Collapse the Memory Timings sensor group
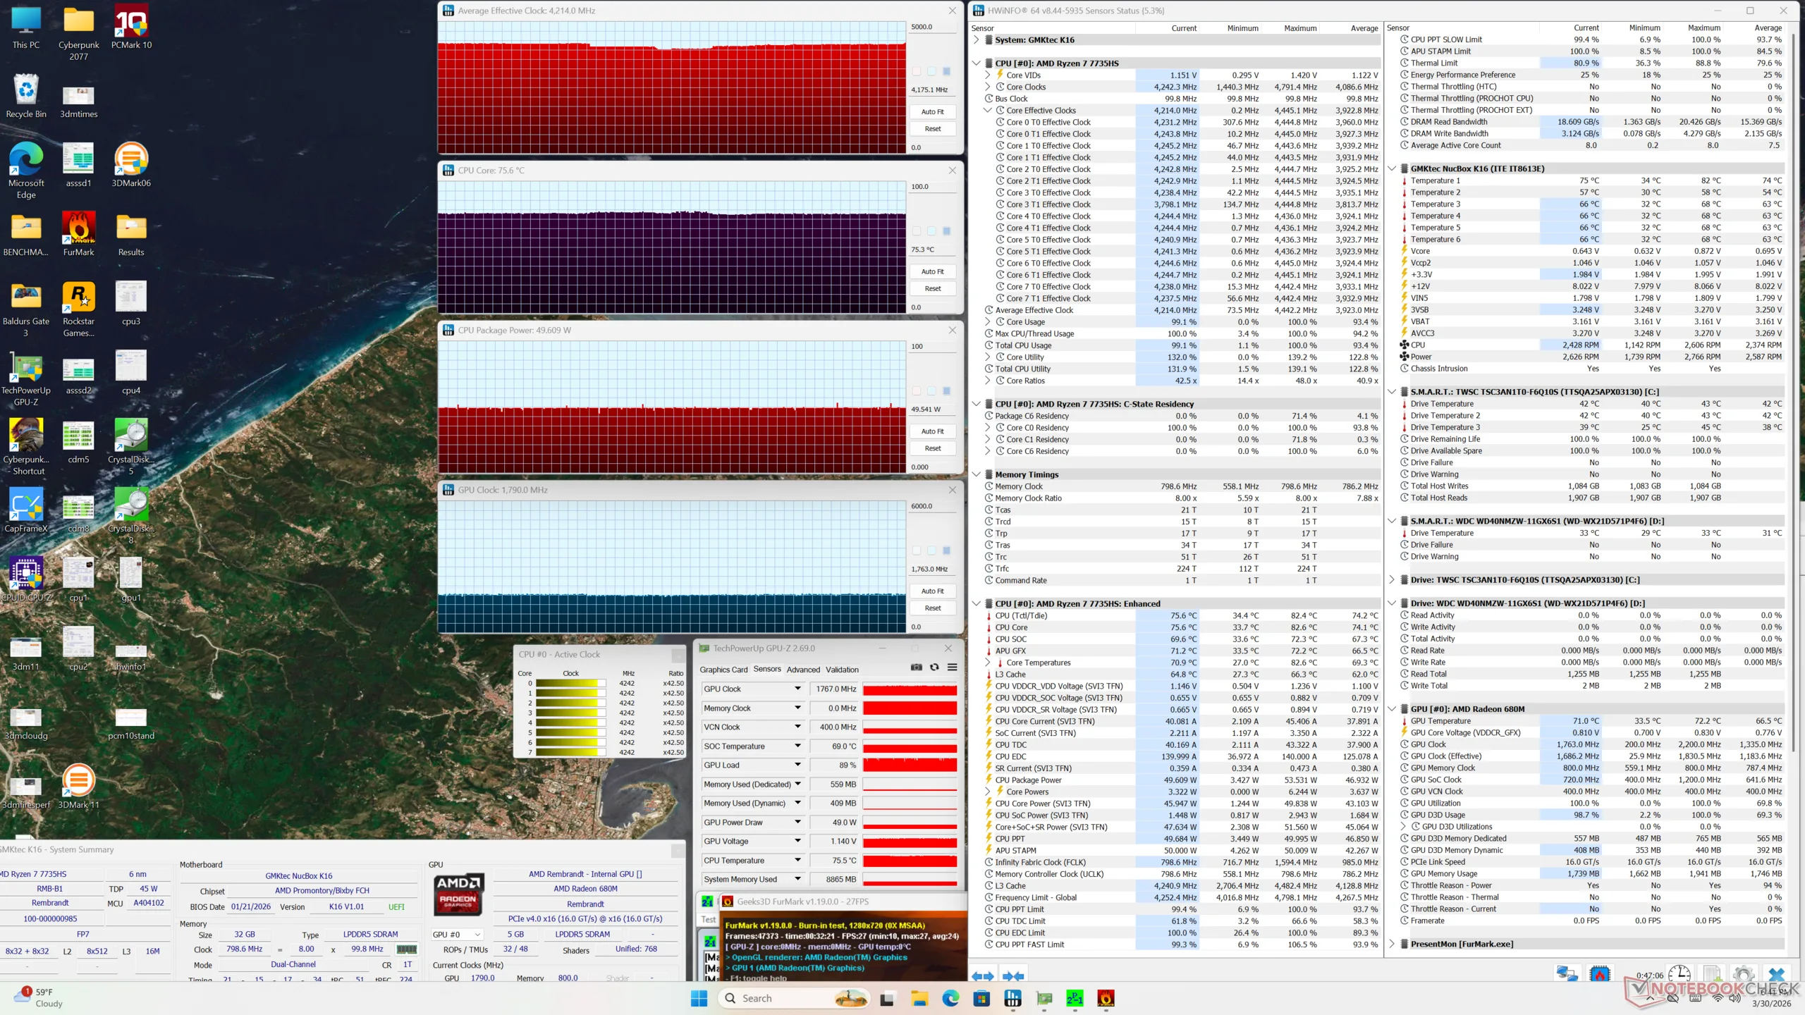Viewport: 1805px width, 1015px height. pyautogui.click(x=976, y=474)
